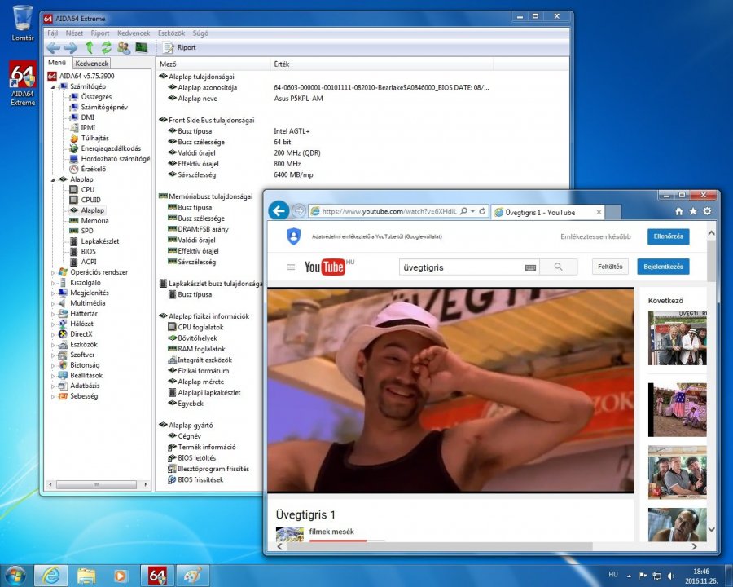Select CPUID in the tree
Screen dimensions: 733x587
90,200
